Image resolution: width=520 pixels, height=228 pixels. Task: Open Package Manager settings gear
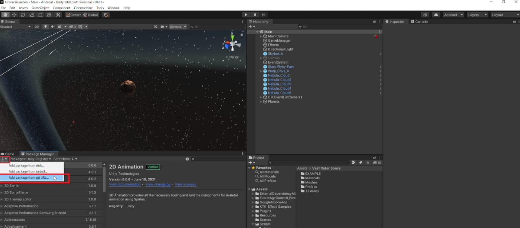[x=188, y=159]
